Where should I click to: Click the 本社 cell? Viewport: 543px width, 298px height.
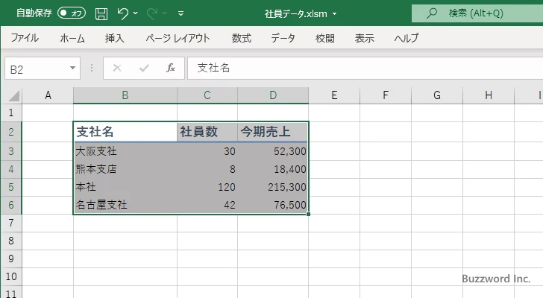125,187
